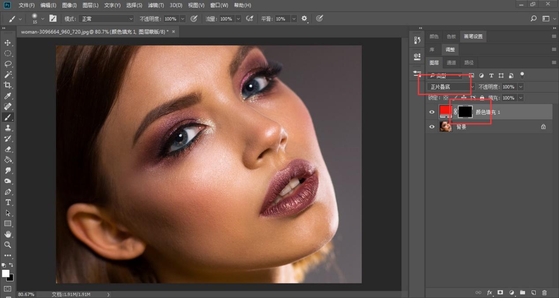The image size is (559, 298).
Task: Select the Zoom magnifier tool
Action: coord(7,245)
